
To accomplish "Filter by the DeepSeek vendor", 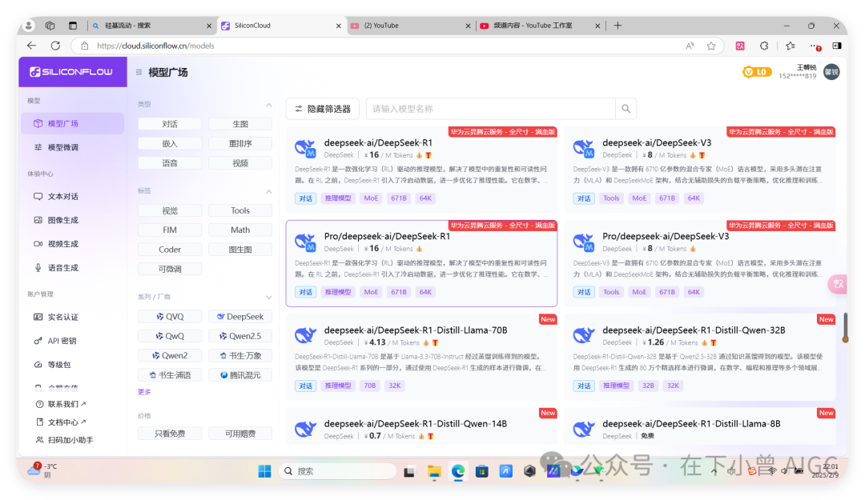I will [240, 317].
